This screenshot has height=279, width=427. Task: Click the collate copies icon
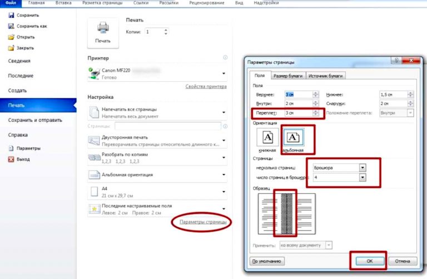pos(94,158)
